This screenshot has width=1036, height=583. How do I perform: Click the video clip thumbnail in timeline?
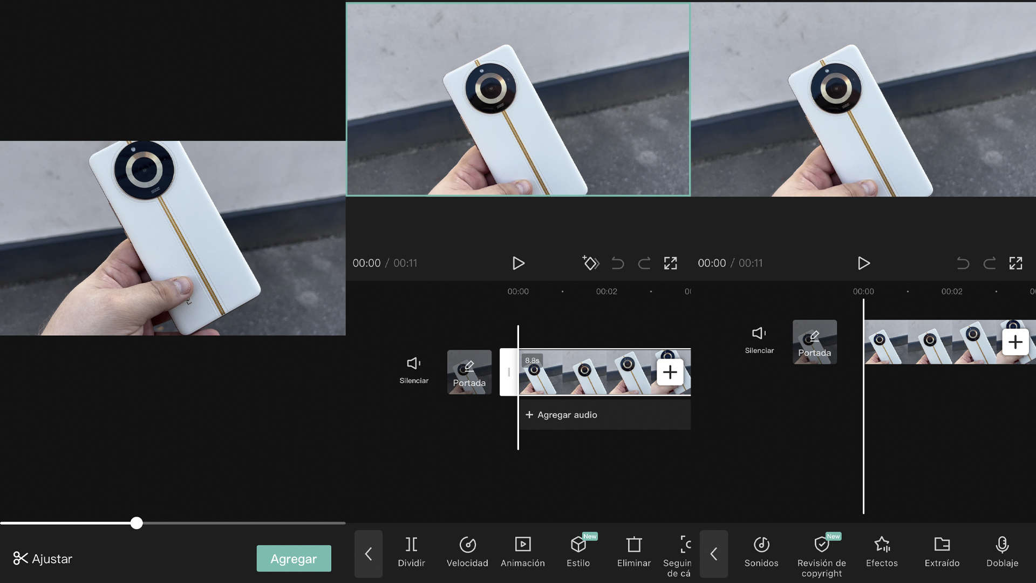(x=597, y=371)
